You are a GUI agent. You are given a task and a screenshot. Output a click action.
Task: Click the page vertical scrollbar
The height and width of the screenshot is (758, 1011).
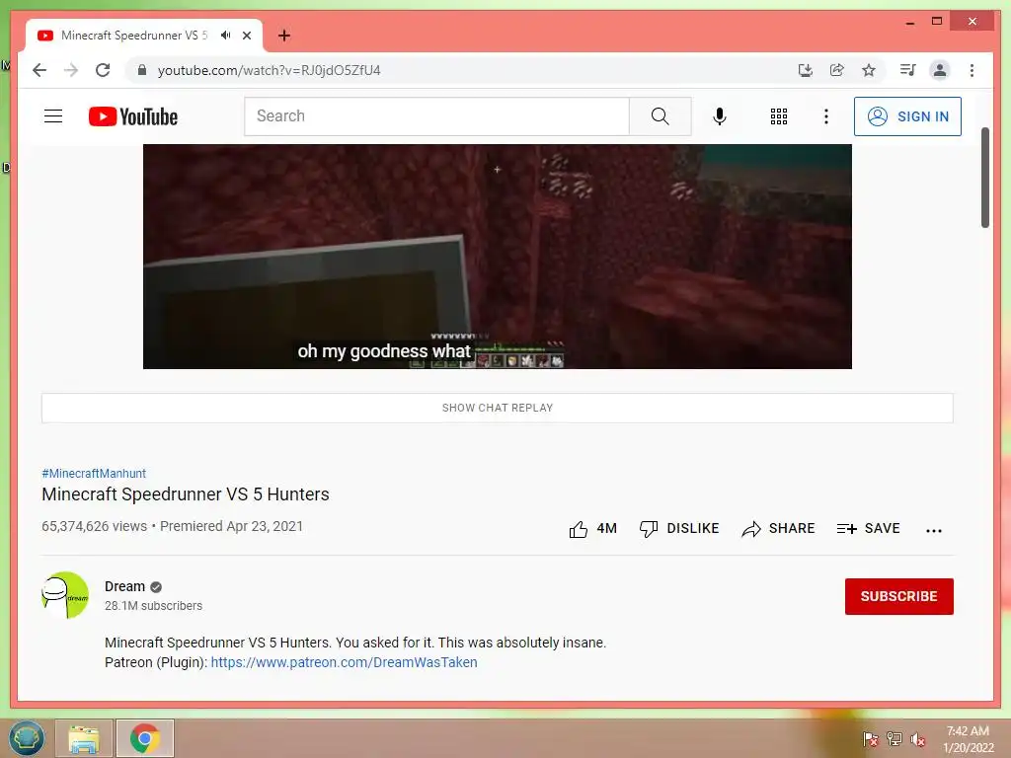coord(984,178)
